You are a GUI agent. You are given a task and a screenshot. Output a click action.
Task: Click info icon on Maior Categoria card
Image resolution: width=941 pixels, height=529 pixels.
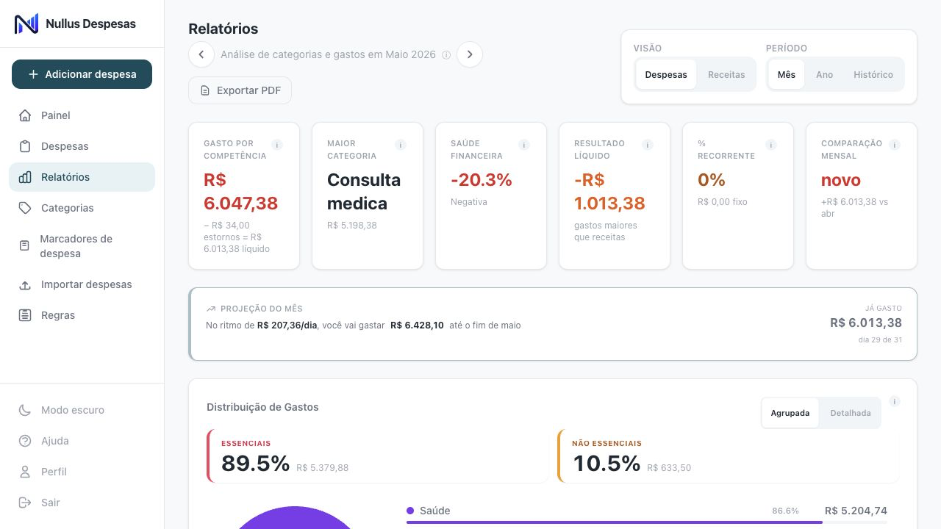click(x=401, y=145)
